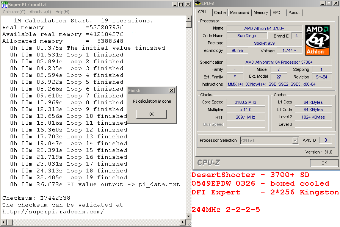Click the initial value finished line

click(x=88, y=48)
